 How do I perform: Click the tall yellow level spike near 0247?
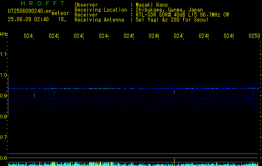[174, 162]
